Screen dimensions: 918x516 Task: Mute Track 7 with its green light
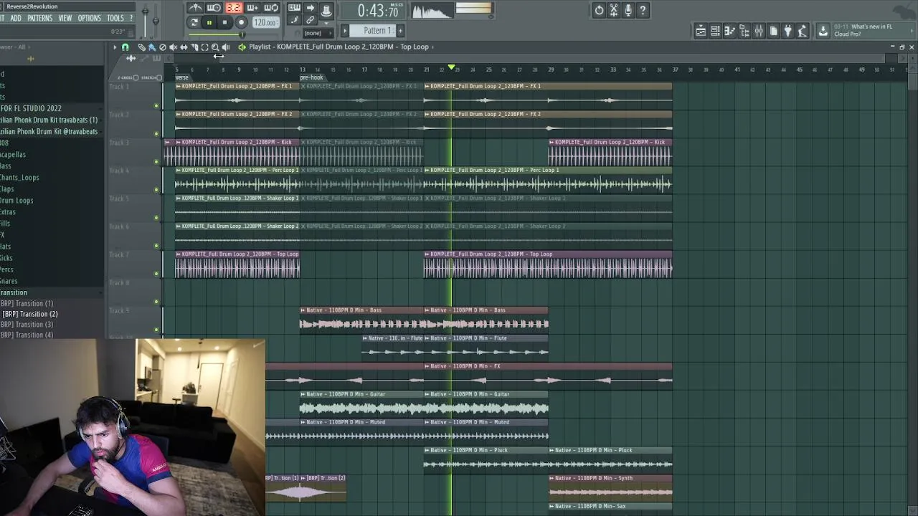[x=156, y=274]
